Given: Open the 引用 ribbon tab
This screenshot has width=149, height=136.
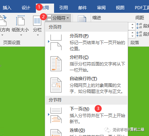Looking at the screenshot, I should [64, 8].
